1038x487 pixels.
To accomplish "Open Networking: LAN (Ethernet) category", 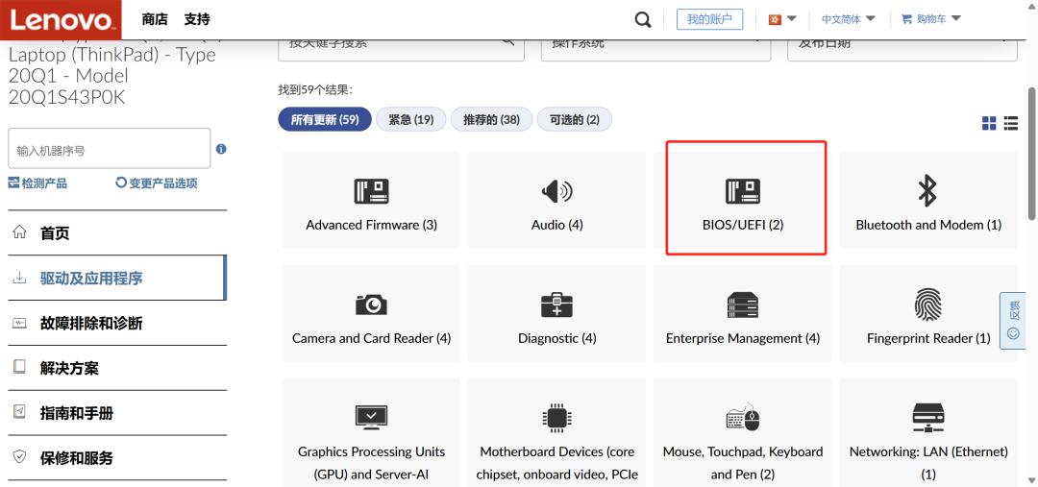I will point(928,433).
